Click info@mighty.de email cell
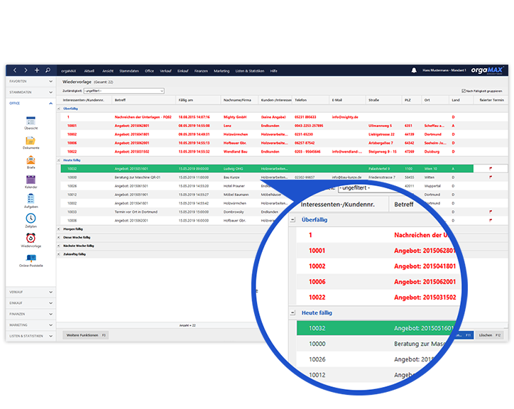The height and width of the screenshot is (409, 514). [345, 117]
